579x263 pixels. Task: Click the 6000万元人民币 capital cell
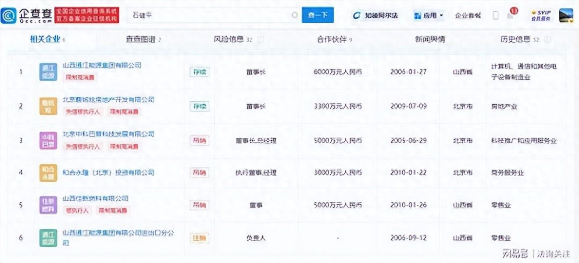(338, 72)
